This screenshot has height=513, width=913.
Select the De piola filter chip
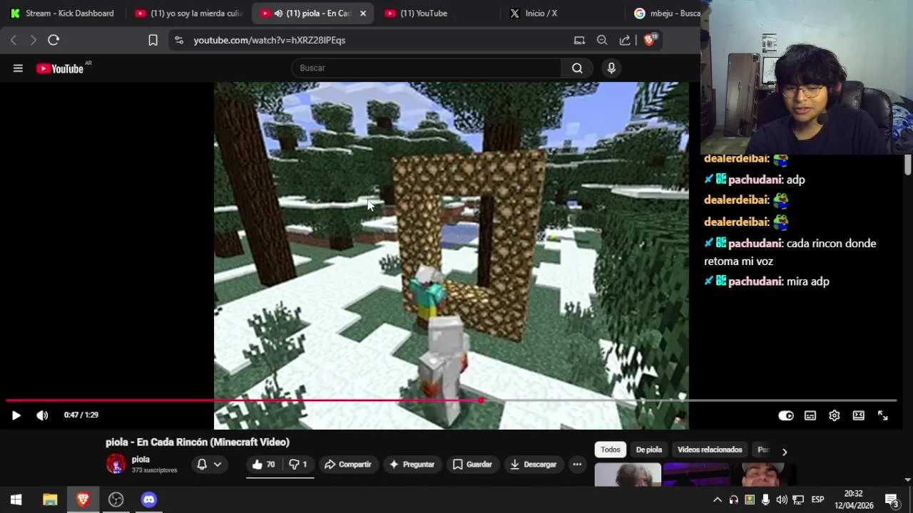click(x=649, y=450)
